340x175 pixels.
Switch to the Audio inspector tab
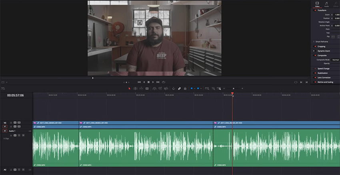click(326, 4)
